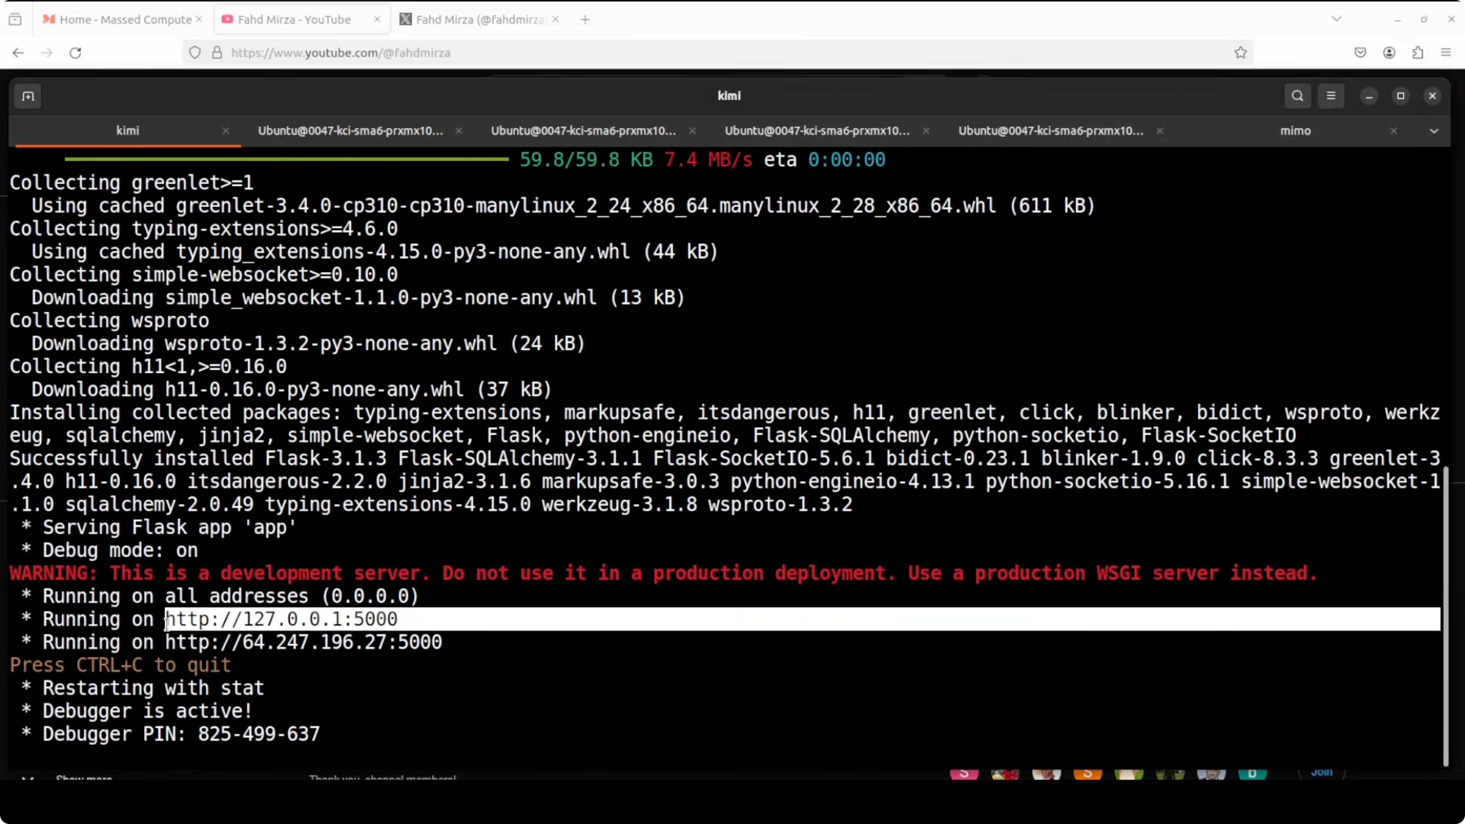Reload the current browser page
1465x824 pixels.
point(75,53)
